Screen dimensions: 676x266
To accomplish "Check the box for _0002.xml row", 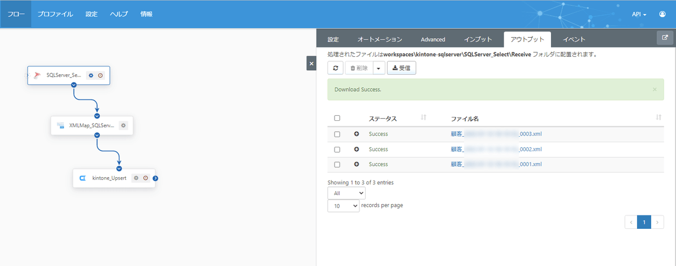I will click(337, 150).
